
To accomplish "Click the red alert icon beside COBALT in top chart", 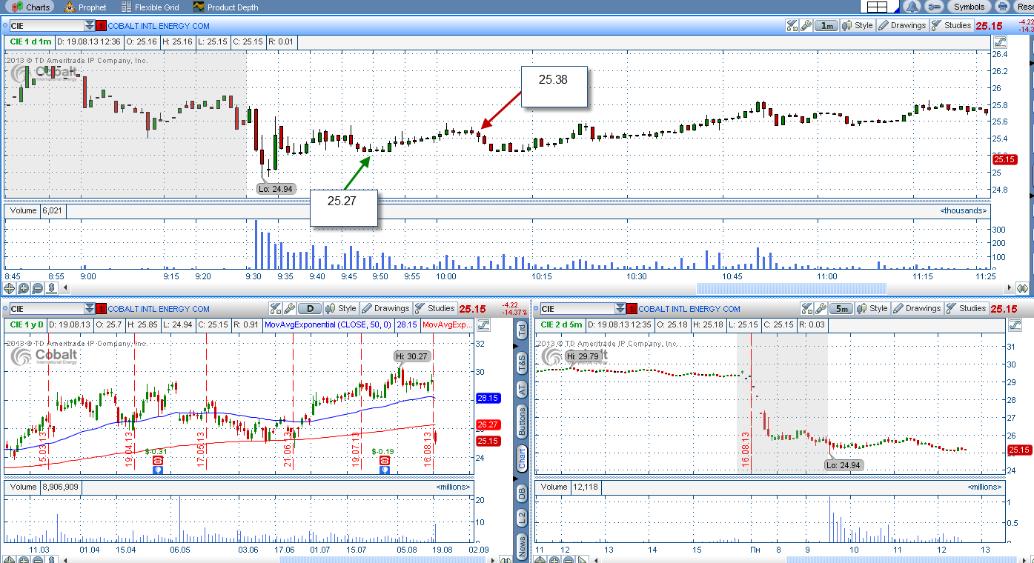I will click(x=102, y=26).
